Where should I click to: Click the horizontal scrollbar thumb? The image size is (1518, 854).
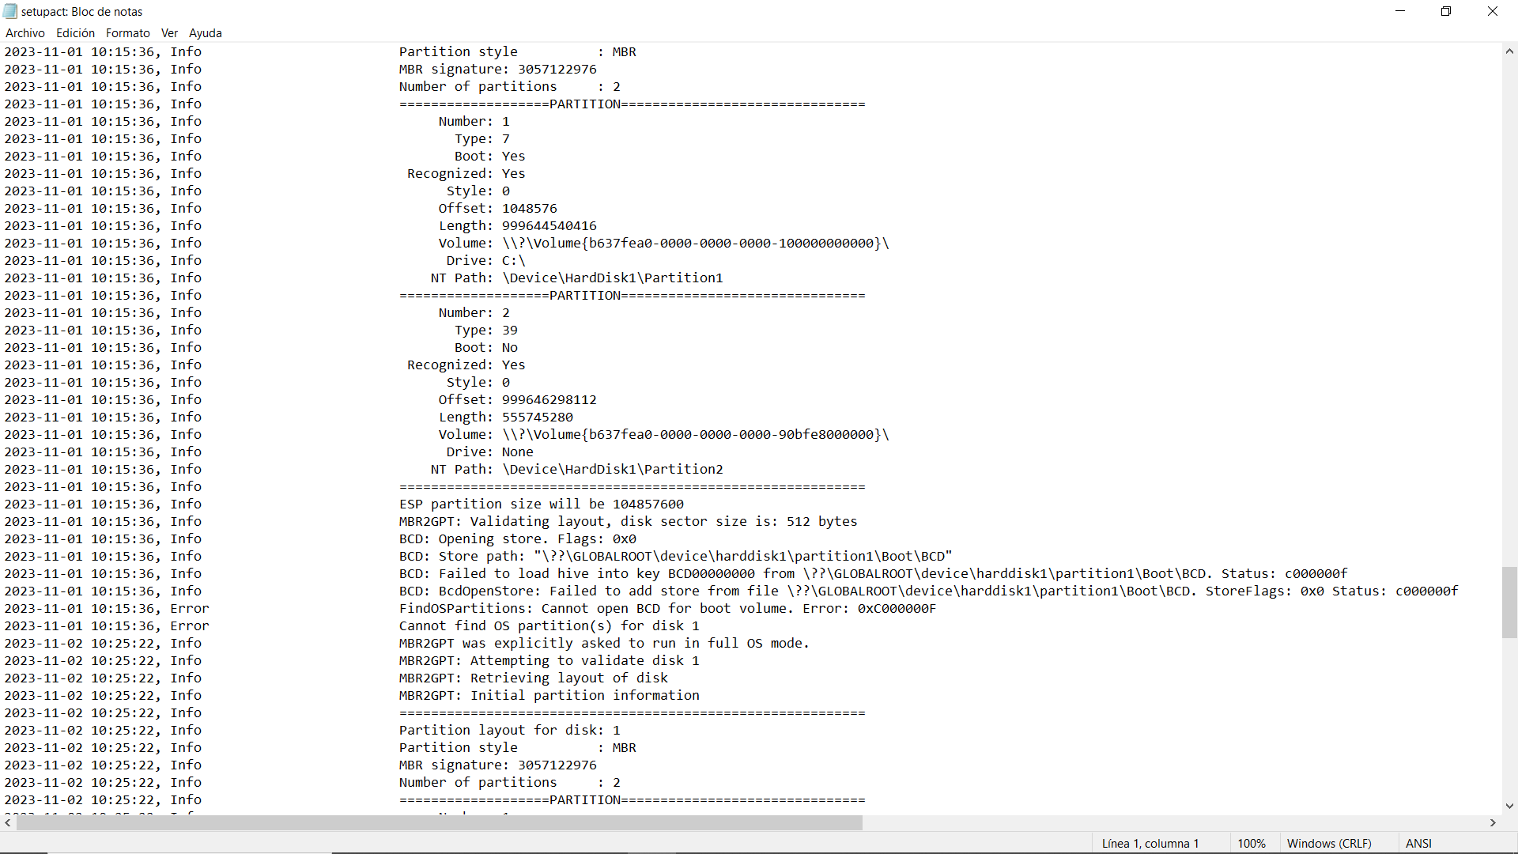439,823
